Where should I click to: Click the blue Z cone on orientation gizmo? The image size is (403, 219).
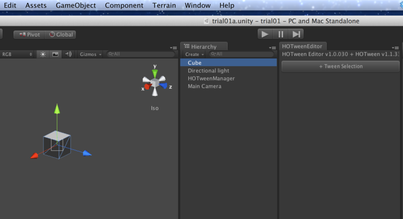pos(163,86)
